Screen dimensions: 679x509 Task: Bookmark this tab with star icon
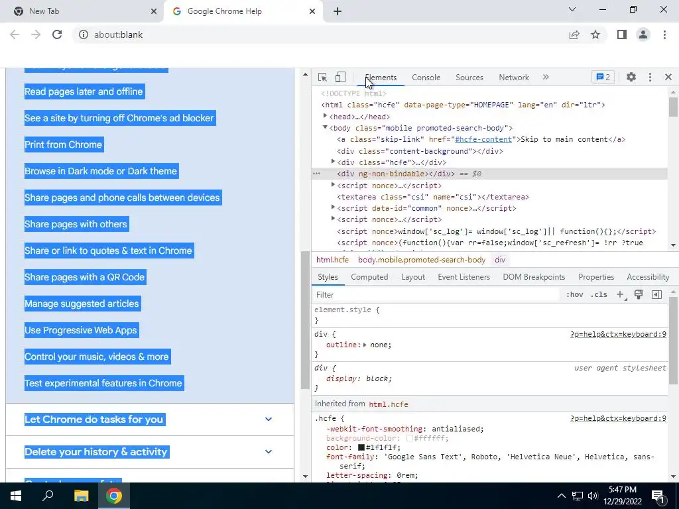tap(595, 34)
